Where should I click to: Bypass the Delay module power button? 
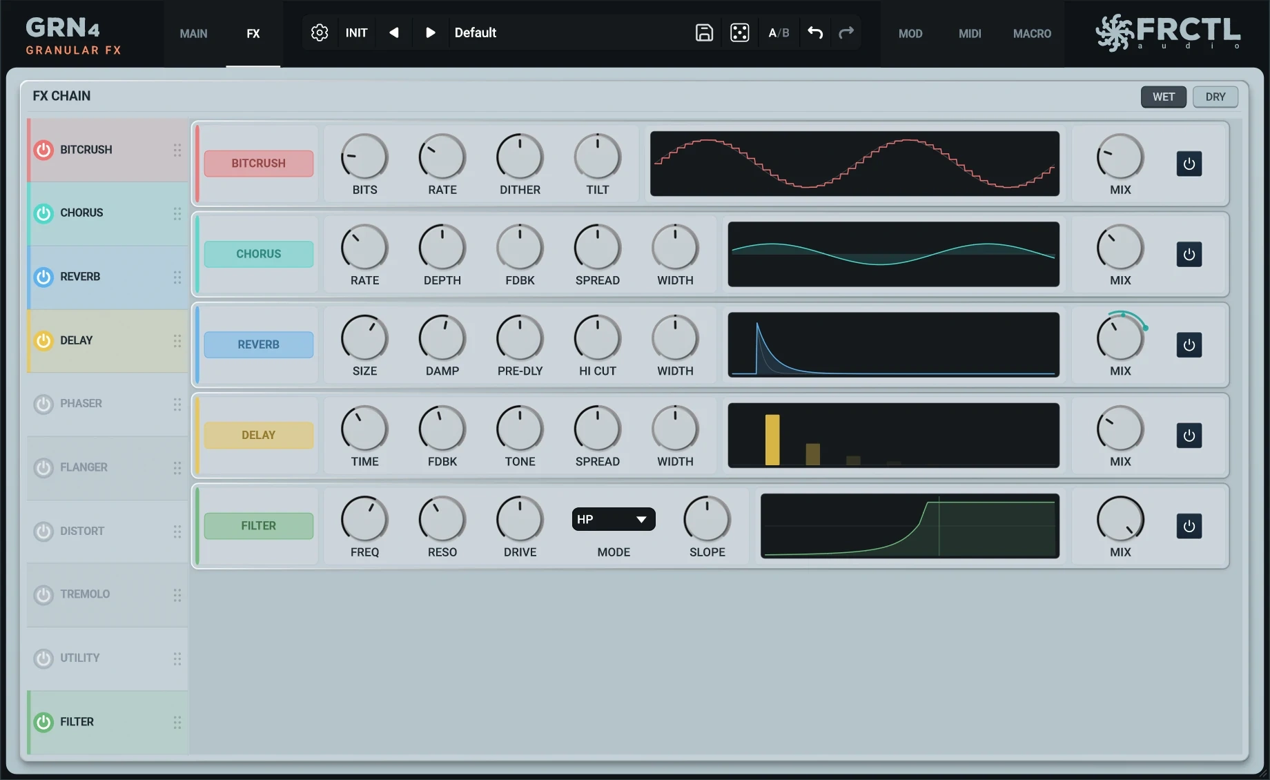coord(1189,436)
